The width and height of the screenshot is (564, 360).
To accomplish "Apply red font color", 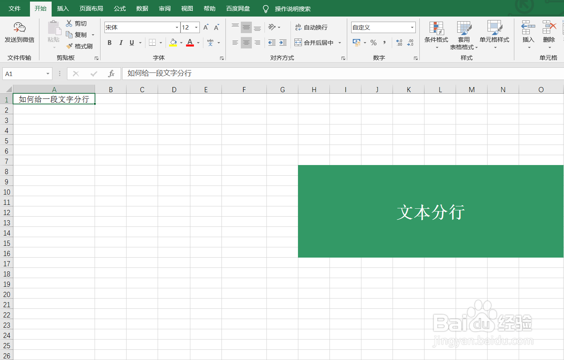I will point(190,43).
